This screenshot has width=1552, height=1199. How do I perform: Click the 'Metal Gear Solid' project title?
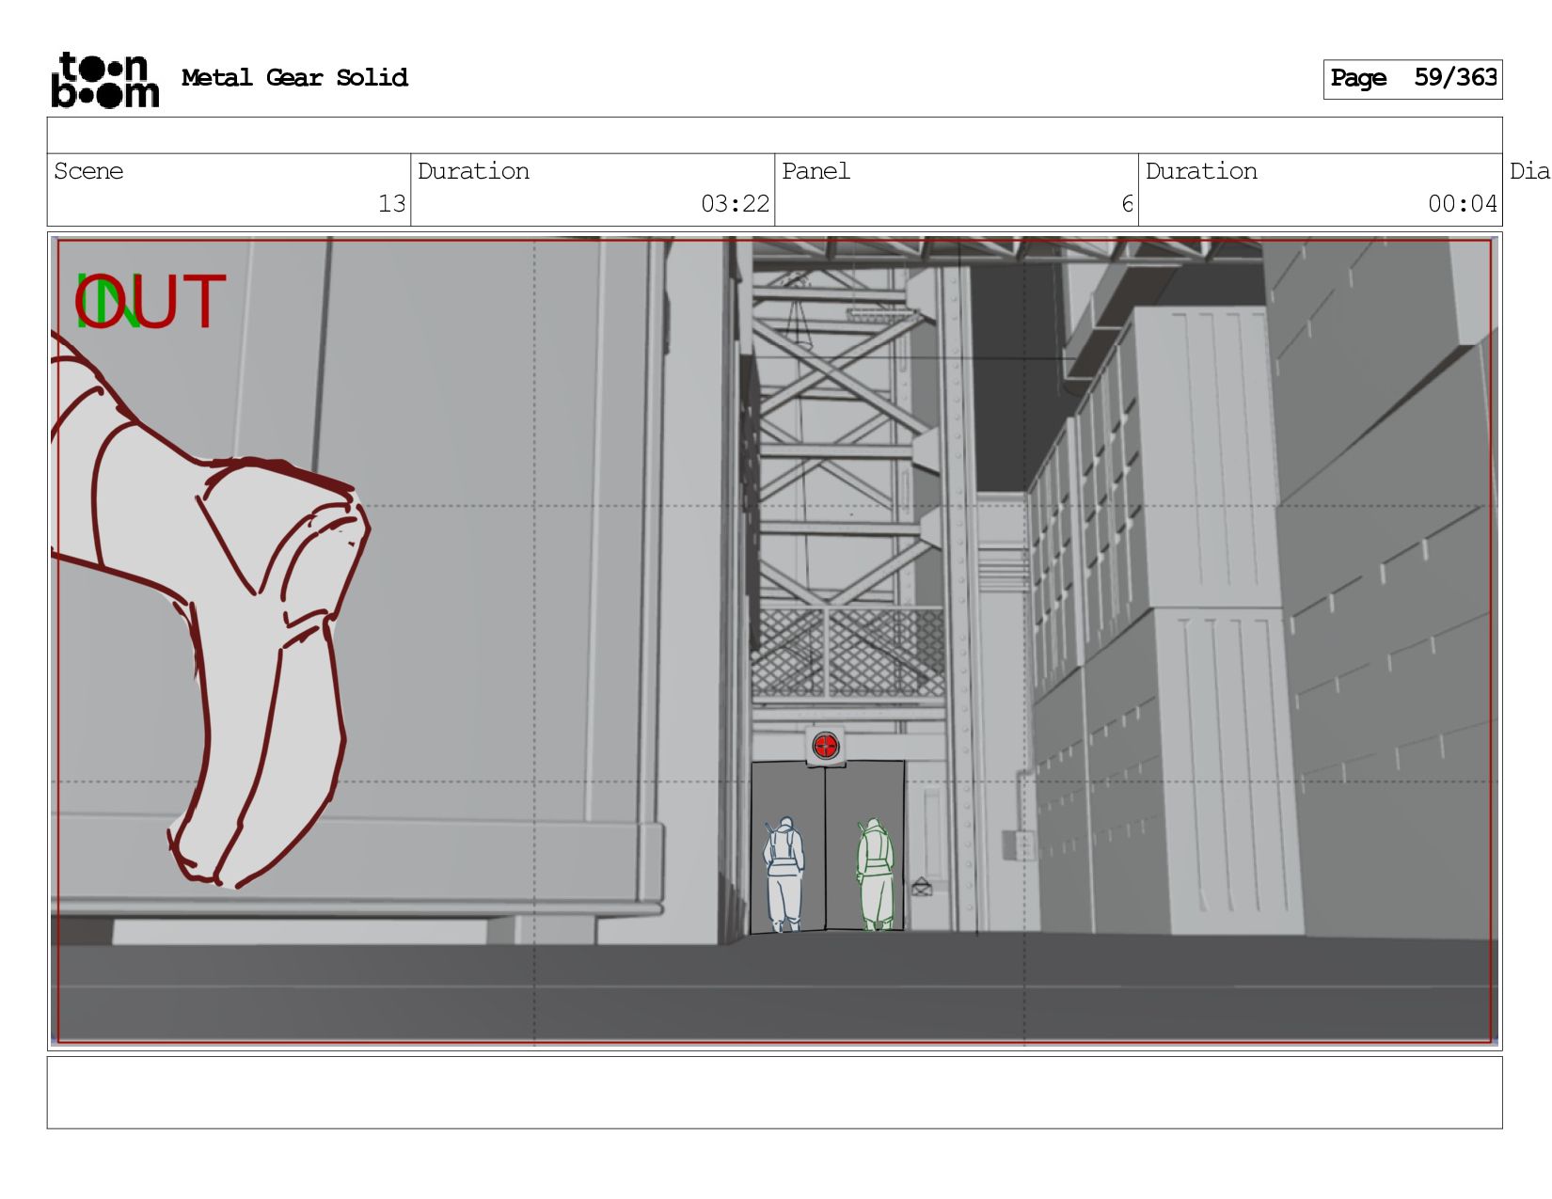point(294,78)
